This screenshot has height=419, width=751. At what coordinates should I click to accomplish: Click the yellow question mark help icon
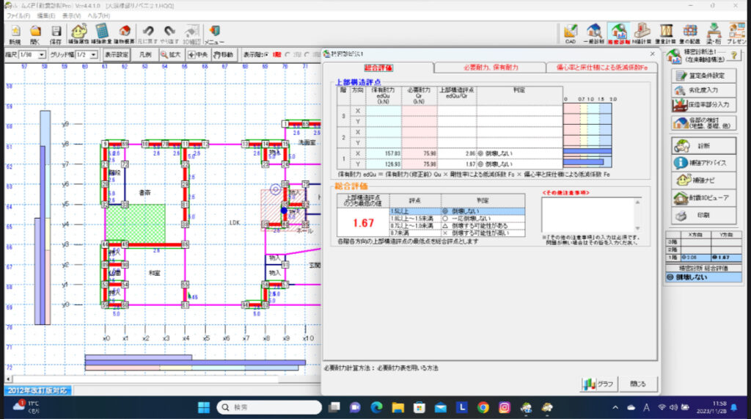[733, 55]
